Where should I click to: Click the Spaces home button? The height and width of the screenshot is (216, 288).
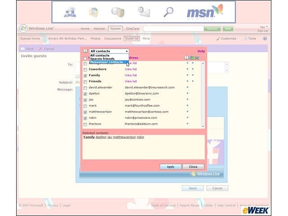coord(31,39)
